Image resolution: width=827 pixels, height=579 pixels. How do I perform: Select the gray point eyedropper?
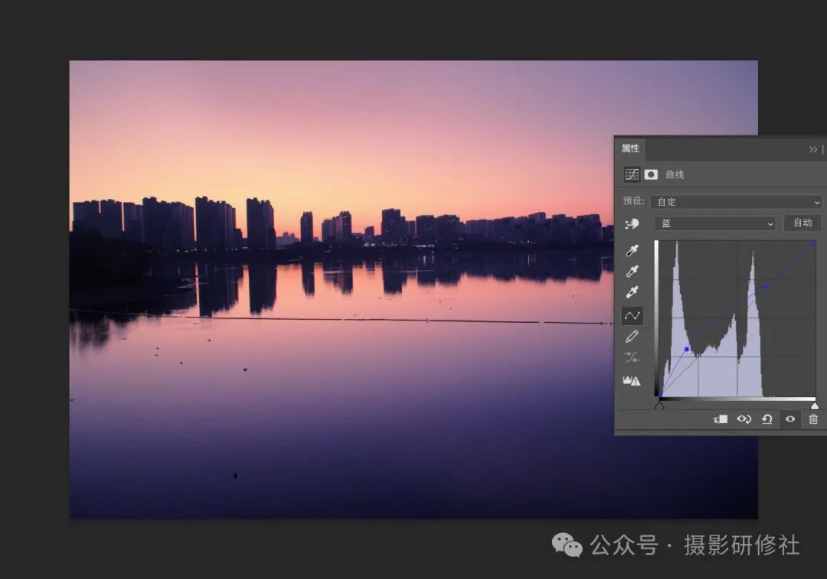pos(632,272)
